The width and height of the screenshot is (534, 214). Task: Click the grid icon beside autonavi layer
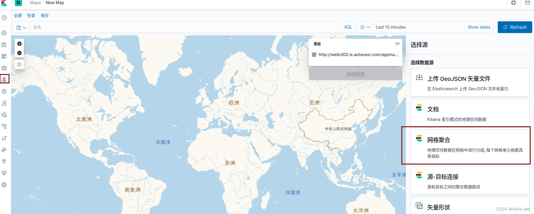coord(314,55)
